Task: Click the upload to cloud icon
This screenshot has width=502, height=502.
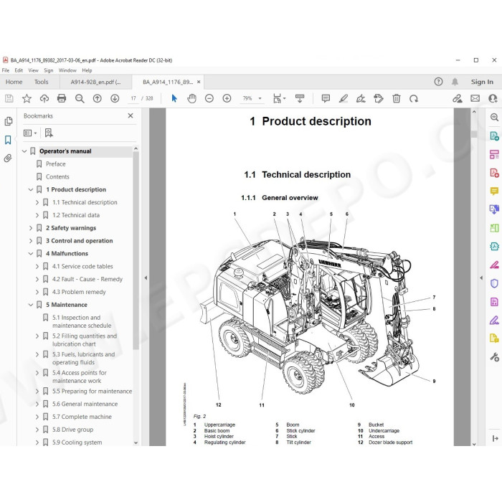Action: click(x=44, y=98)
